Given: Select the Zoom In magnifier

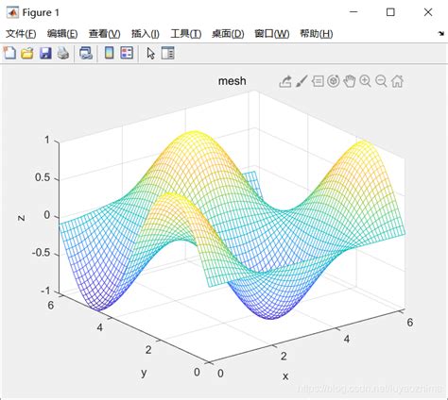Looking at the screenshot, I should pyautogui.click(x=366, y=81).
